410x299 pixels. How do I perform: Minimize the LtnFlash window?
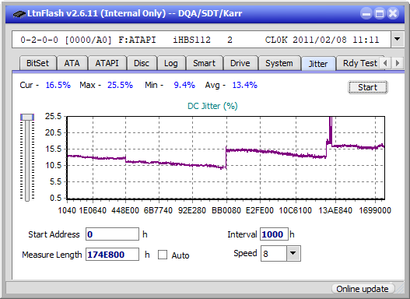point(366,13)
